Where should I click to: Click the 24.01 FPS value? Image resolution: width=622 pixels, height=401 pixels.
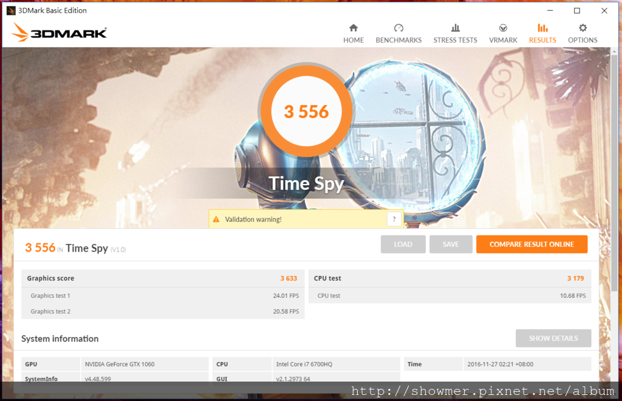tap(286, 295)
